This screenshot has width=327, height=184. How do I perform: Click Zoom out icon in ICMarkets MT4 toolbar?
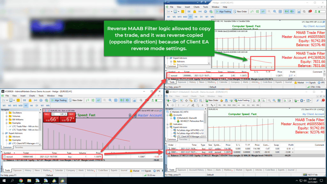point(274,101)
